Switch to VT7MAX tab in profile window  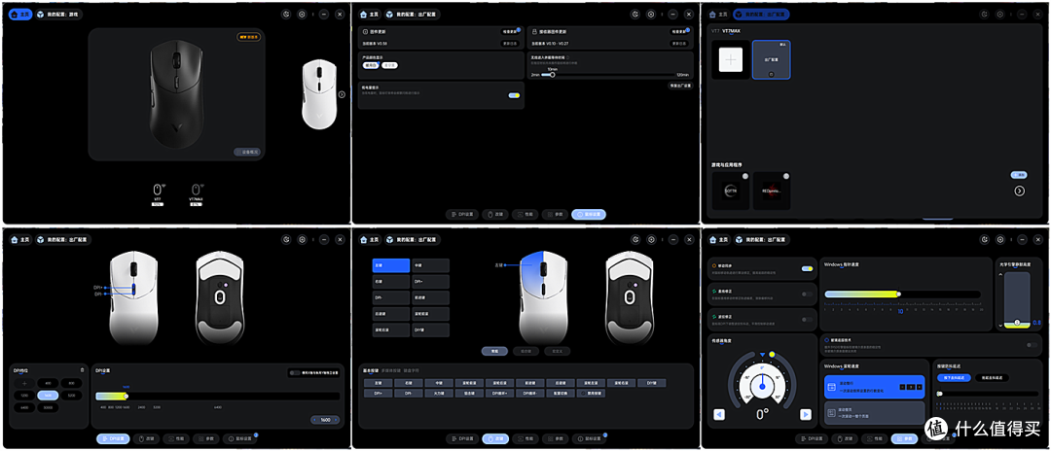coord(731,31)
